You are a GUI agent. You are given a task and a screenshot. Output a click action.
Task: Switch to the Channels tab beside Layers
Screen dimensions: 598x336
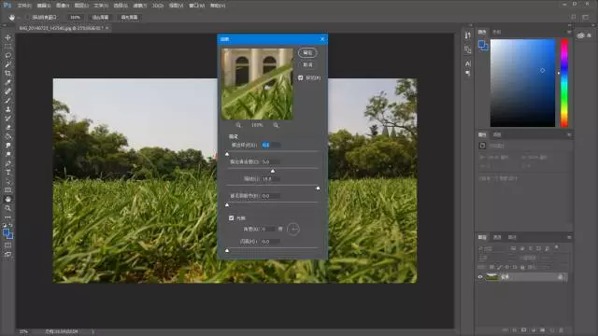[x=497, y=237]
